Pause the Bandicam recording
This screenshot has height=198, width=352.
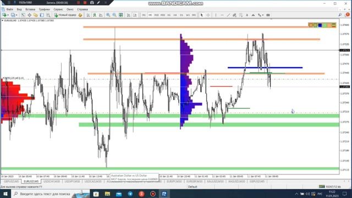click(x=78, y=3)
